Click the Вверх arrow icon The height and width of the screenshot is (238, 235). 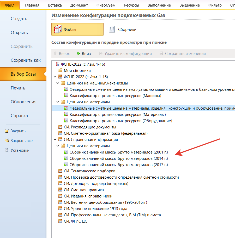coord(55,53)
